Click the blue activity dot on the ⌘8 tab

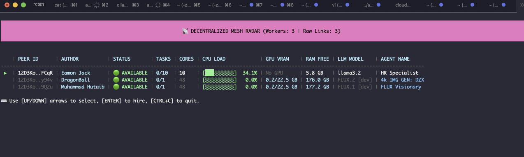282,5
